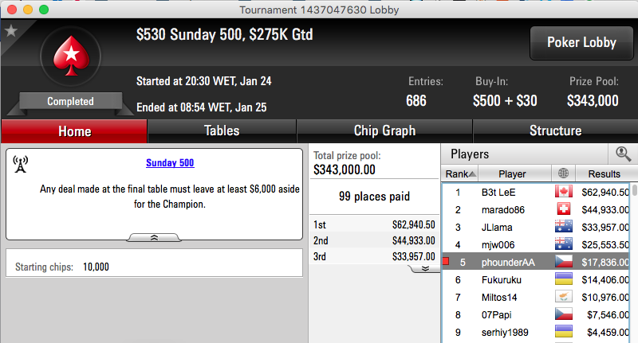This screenshot has height=343, width=638.
Task: Switch to the Tables tab
Action: coord(222,131)
